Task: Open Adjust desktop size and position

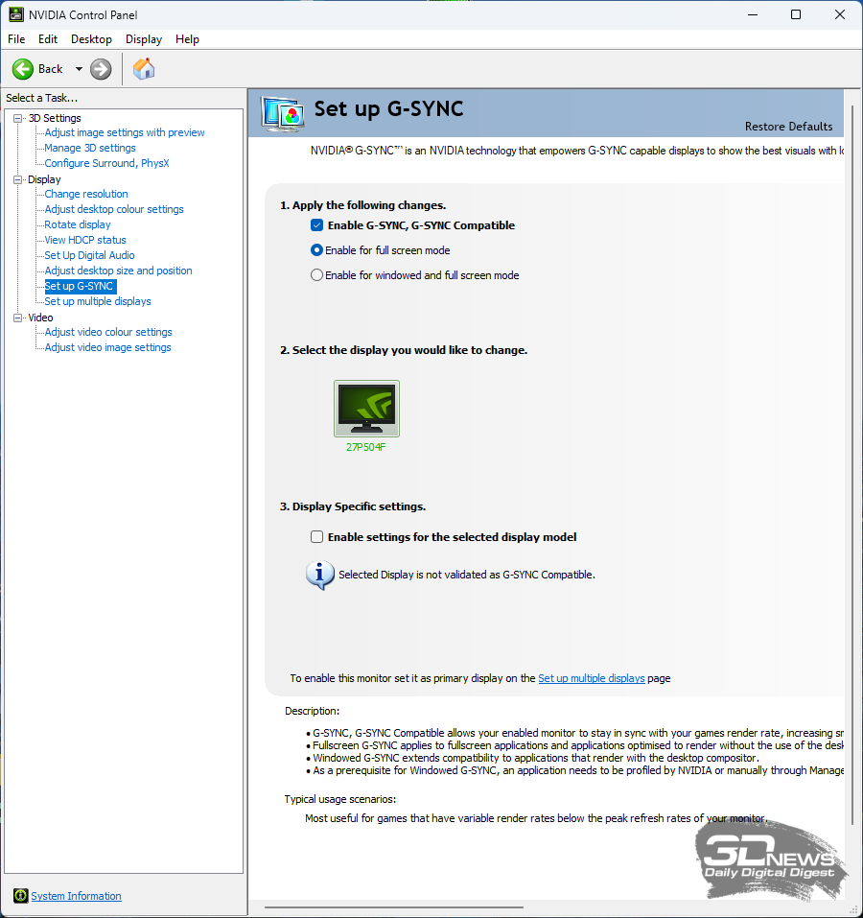Action: tap(118, 271)
